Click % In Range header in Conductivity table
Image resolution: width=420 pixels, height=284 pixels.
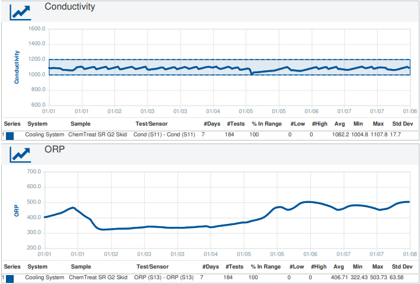pyautogui.click(x=266, y=124)
